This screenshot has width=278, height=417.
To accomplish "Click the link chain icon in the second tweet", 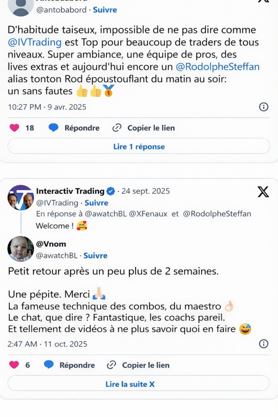I will point(112,365).
